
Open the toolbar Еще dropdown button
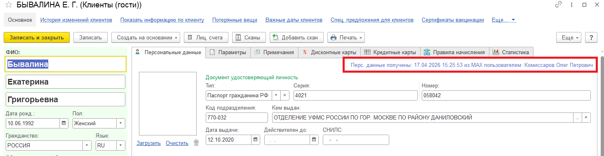click(x=569, y=37)
